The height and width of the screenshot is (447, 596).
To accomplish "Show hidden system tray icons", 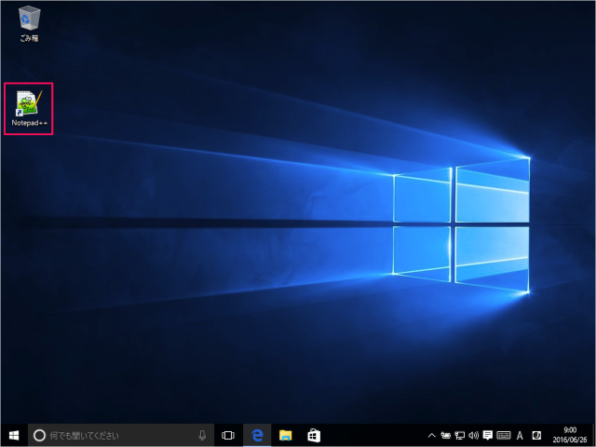I will tap(431, 436).
